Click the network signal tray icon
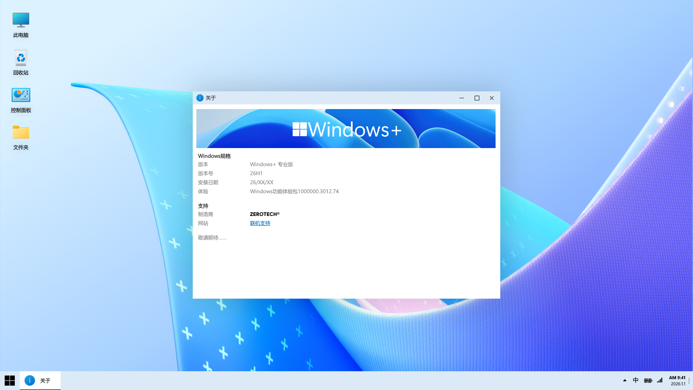Viewport: 693px width, 390px height. click(660, 380)
